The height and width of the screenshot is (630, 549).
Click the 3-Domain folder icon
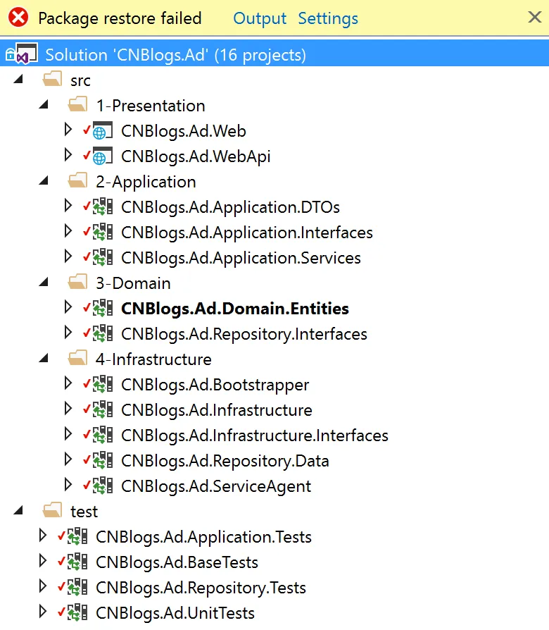77,283
